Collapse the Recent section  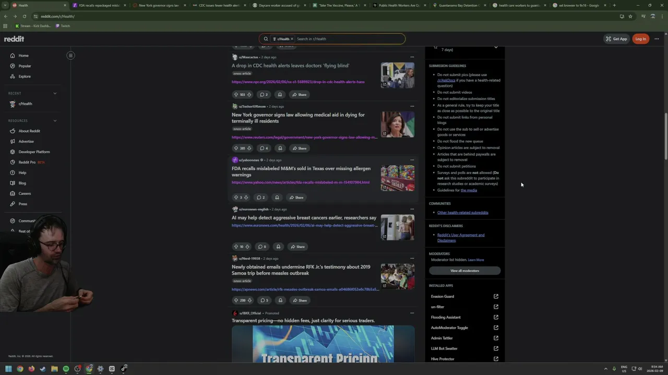pos(55,93)
